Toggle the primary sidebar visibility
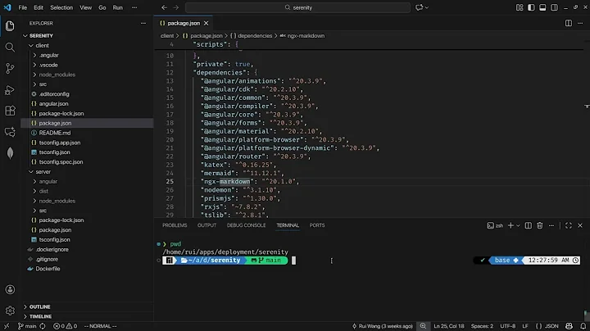 pyautogui.click(x=531, y=7)
